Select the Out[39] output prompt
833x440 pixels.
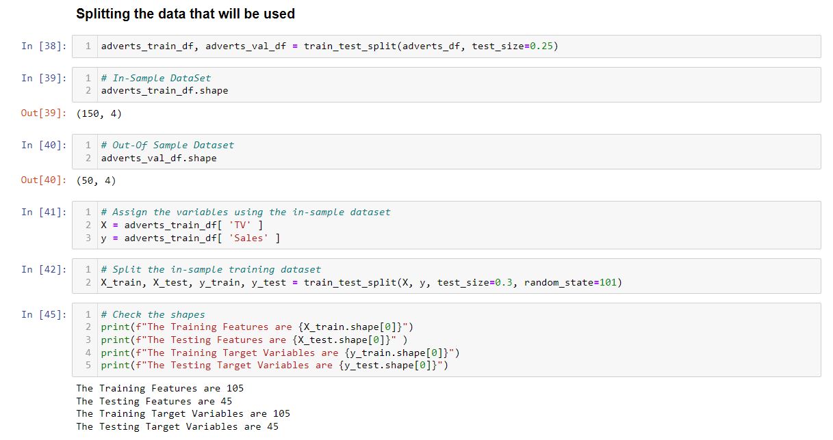click(44, 113)
